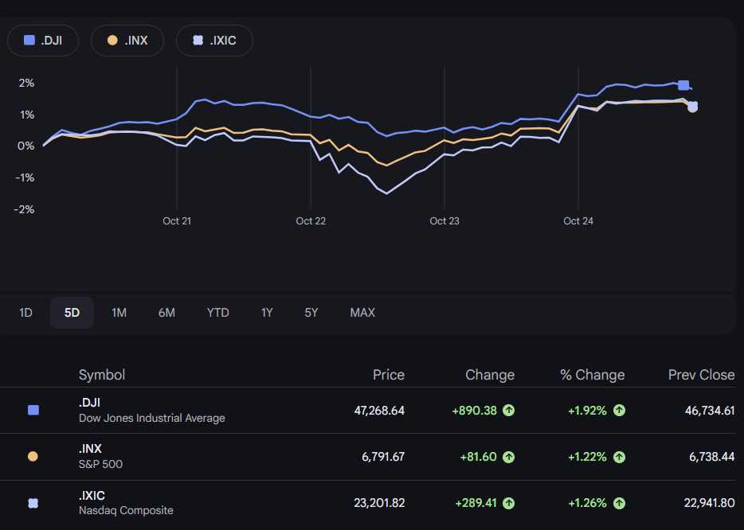The height and width of the screenshot is (530, 744).
Task: Click the up arrow next to +1.92%
Action: pos(619,410)
